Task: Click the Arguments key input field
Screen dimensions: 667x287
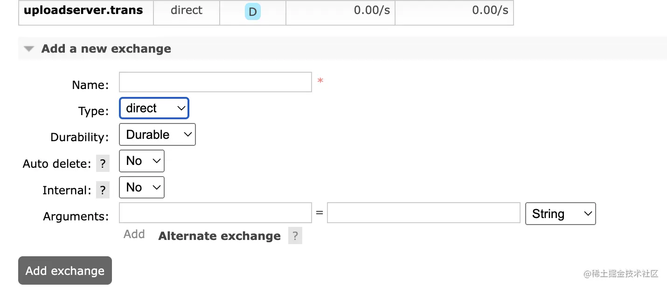Action: pos(215,212)
